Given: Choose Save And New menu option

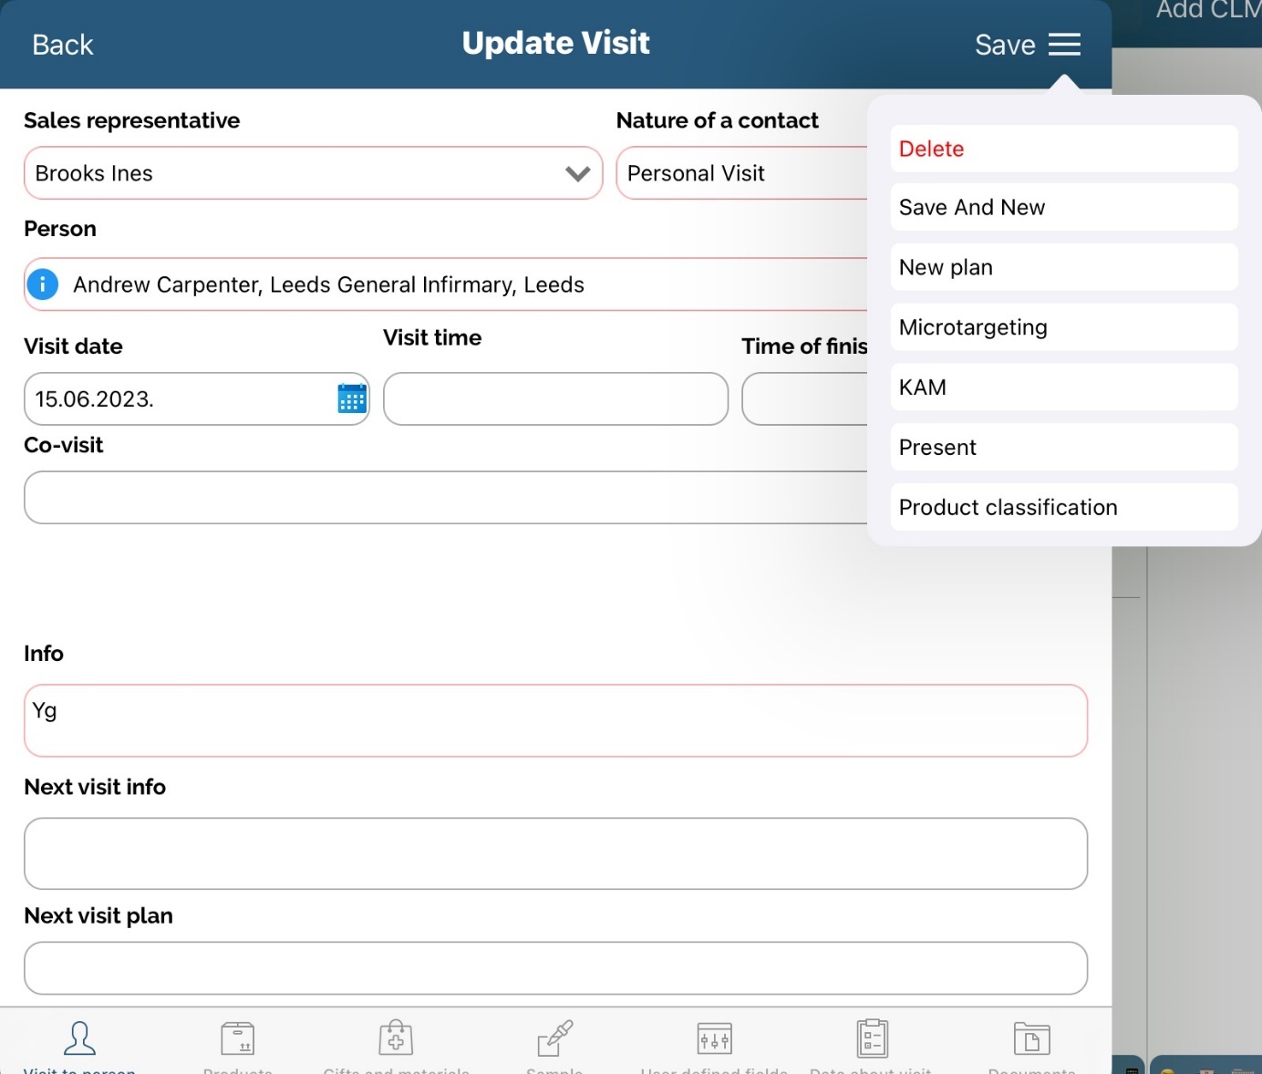Looking at the screenshot, I should [x=1063, y=208].
